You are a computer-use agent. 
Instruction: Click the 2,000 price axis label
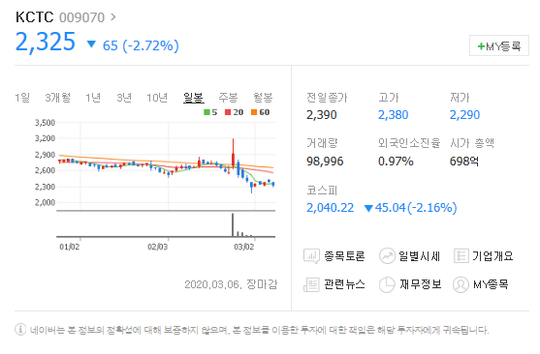46,202
